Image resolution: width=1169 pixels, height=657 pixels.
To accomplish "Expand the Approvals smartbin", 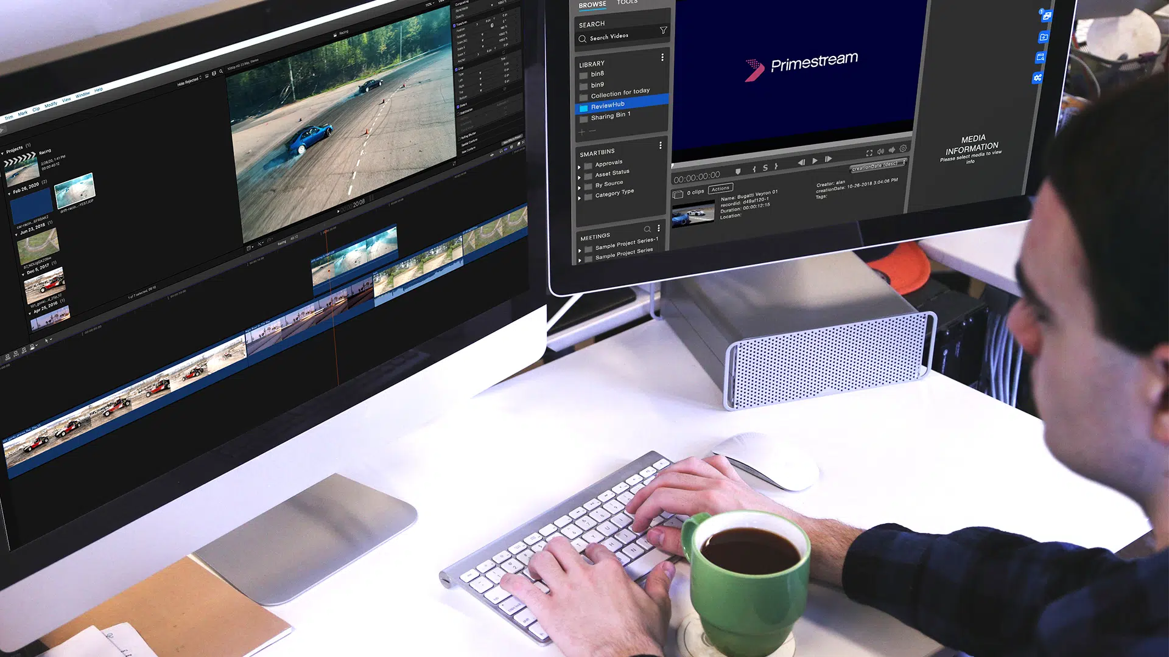I will (579, 167).
